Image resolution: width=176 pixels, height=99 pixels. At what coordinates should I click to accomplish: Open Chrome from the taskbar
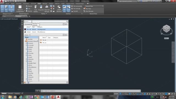coord(37,97)
